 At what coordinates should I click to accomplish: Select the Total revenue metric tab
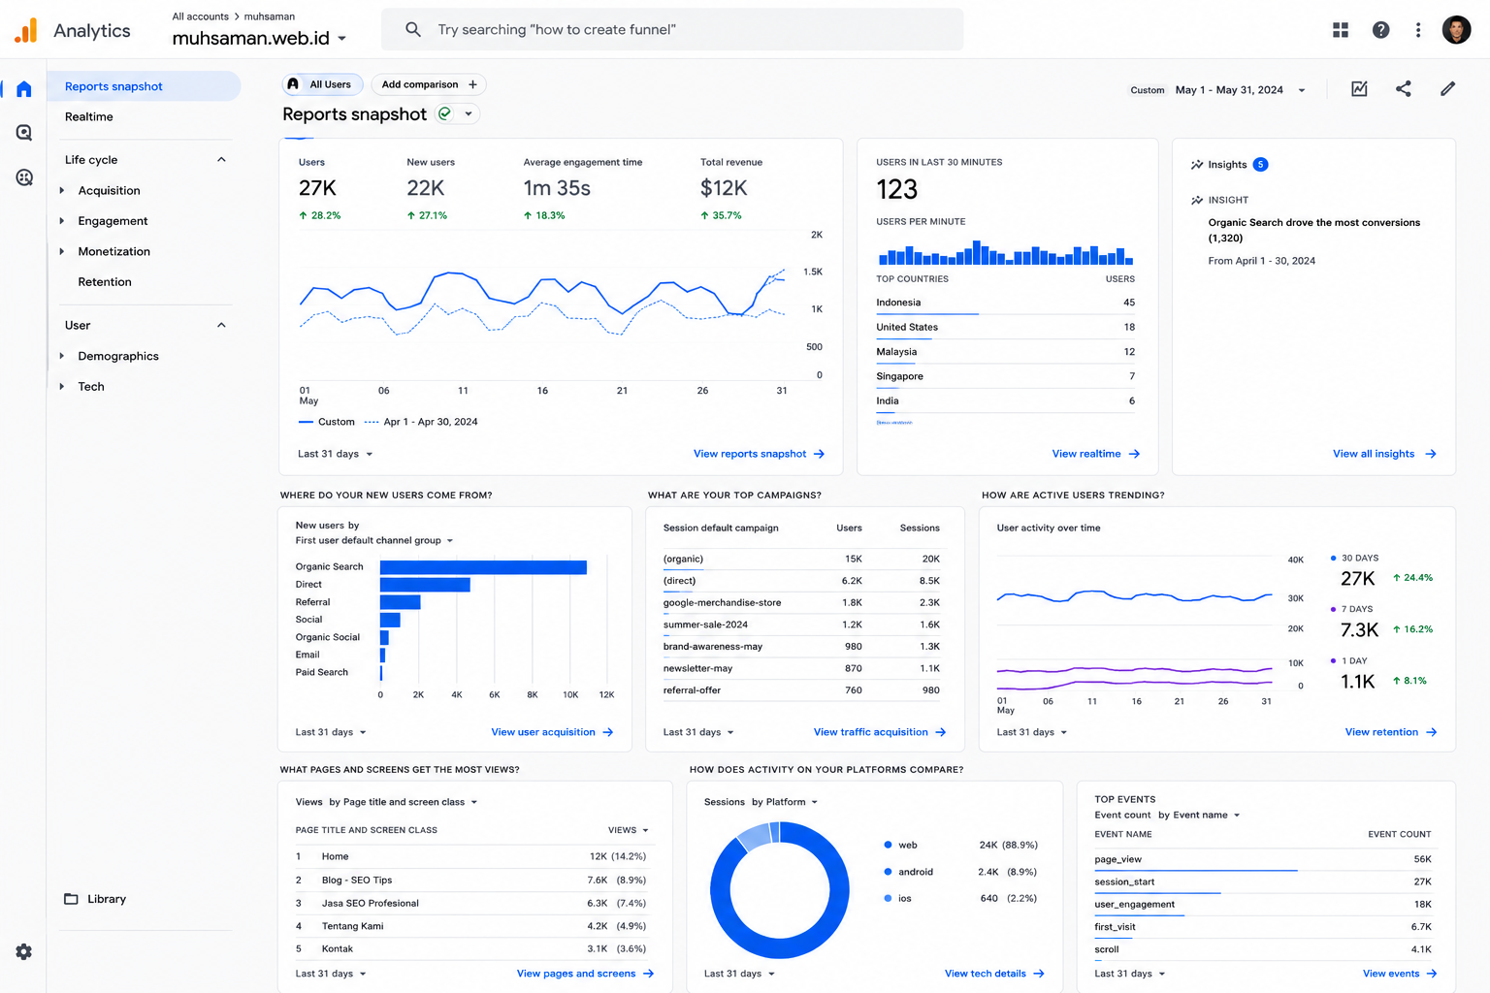click(731, 188)
